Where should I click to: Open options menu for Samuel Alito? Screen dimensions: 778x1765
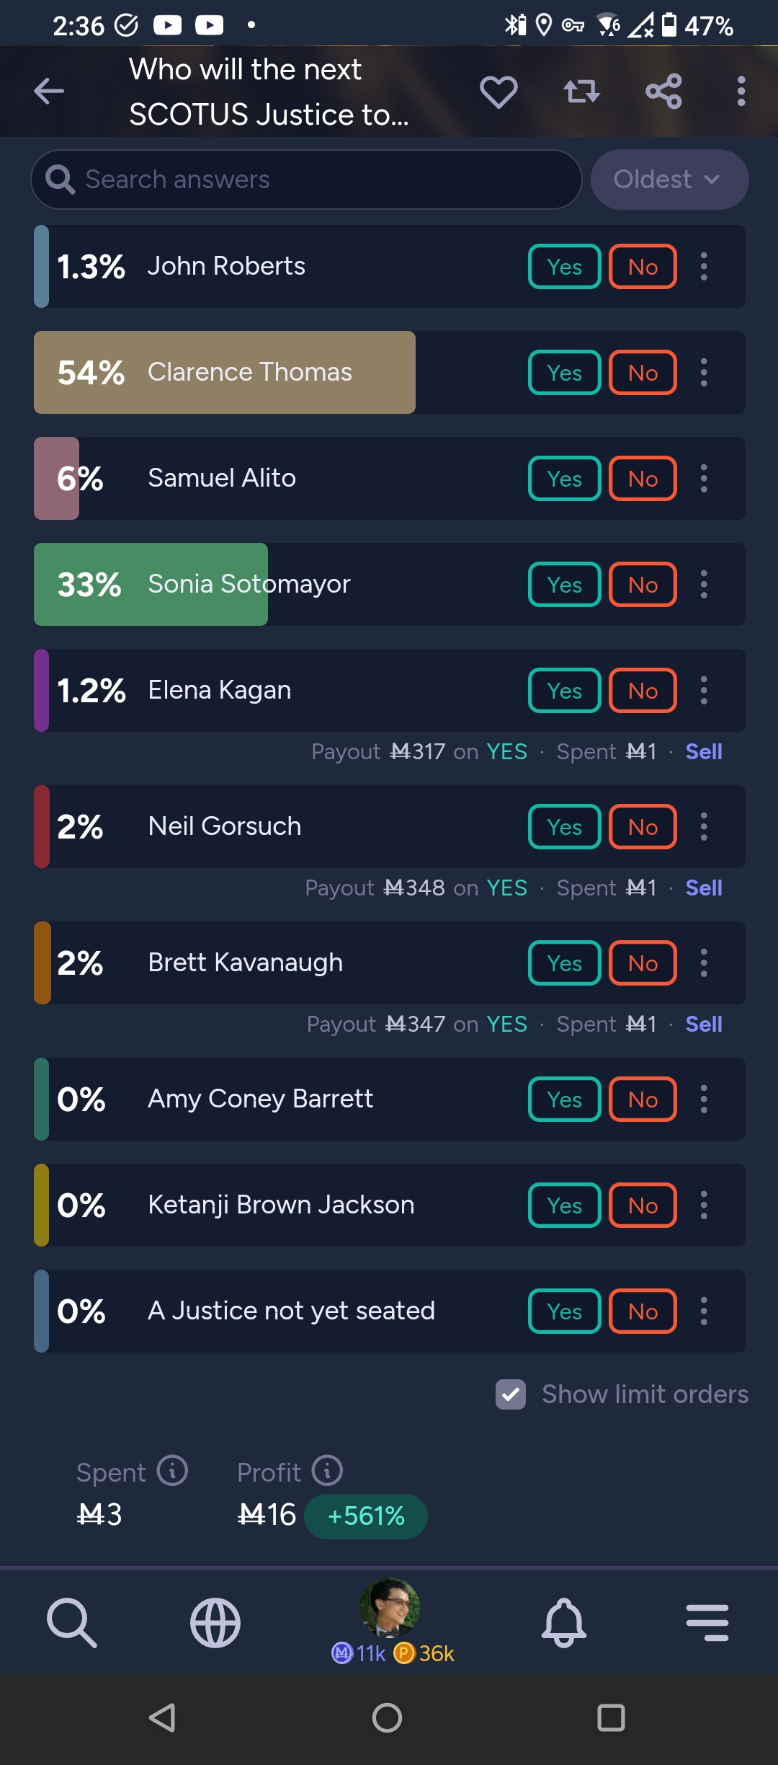coord(704,479)
